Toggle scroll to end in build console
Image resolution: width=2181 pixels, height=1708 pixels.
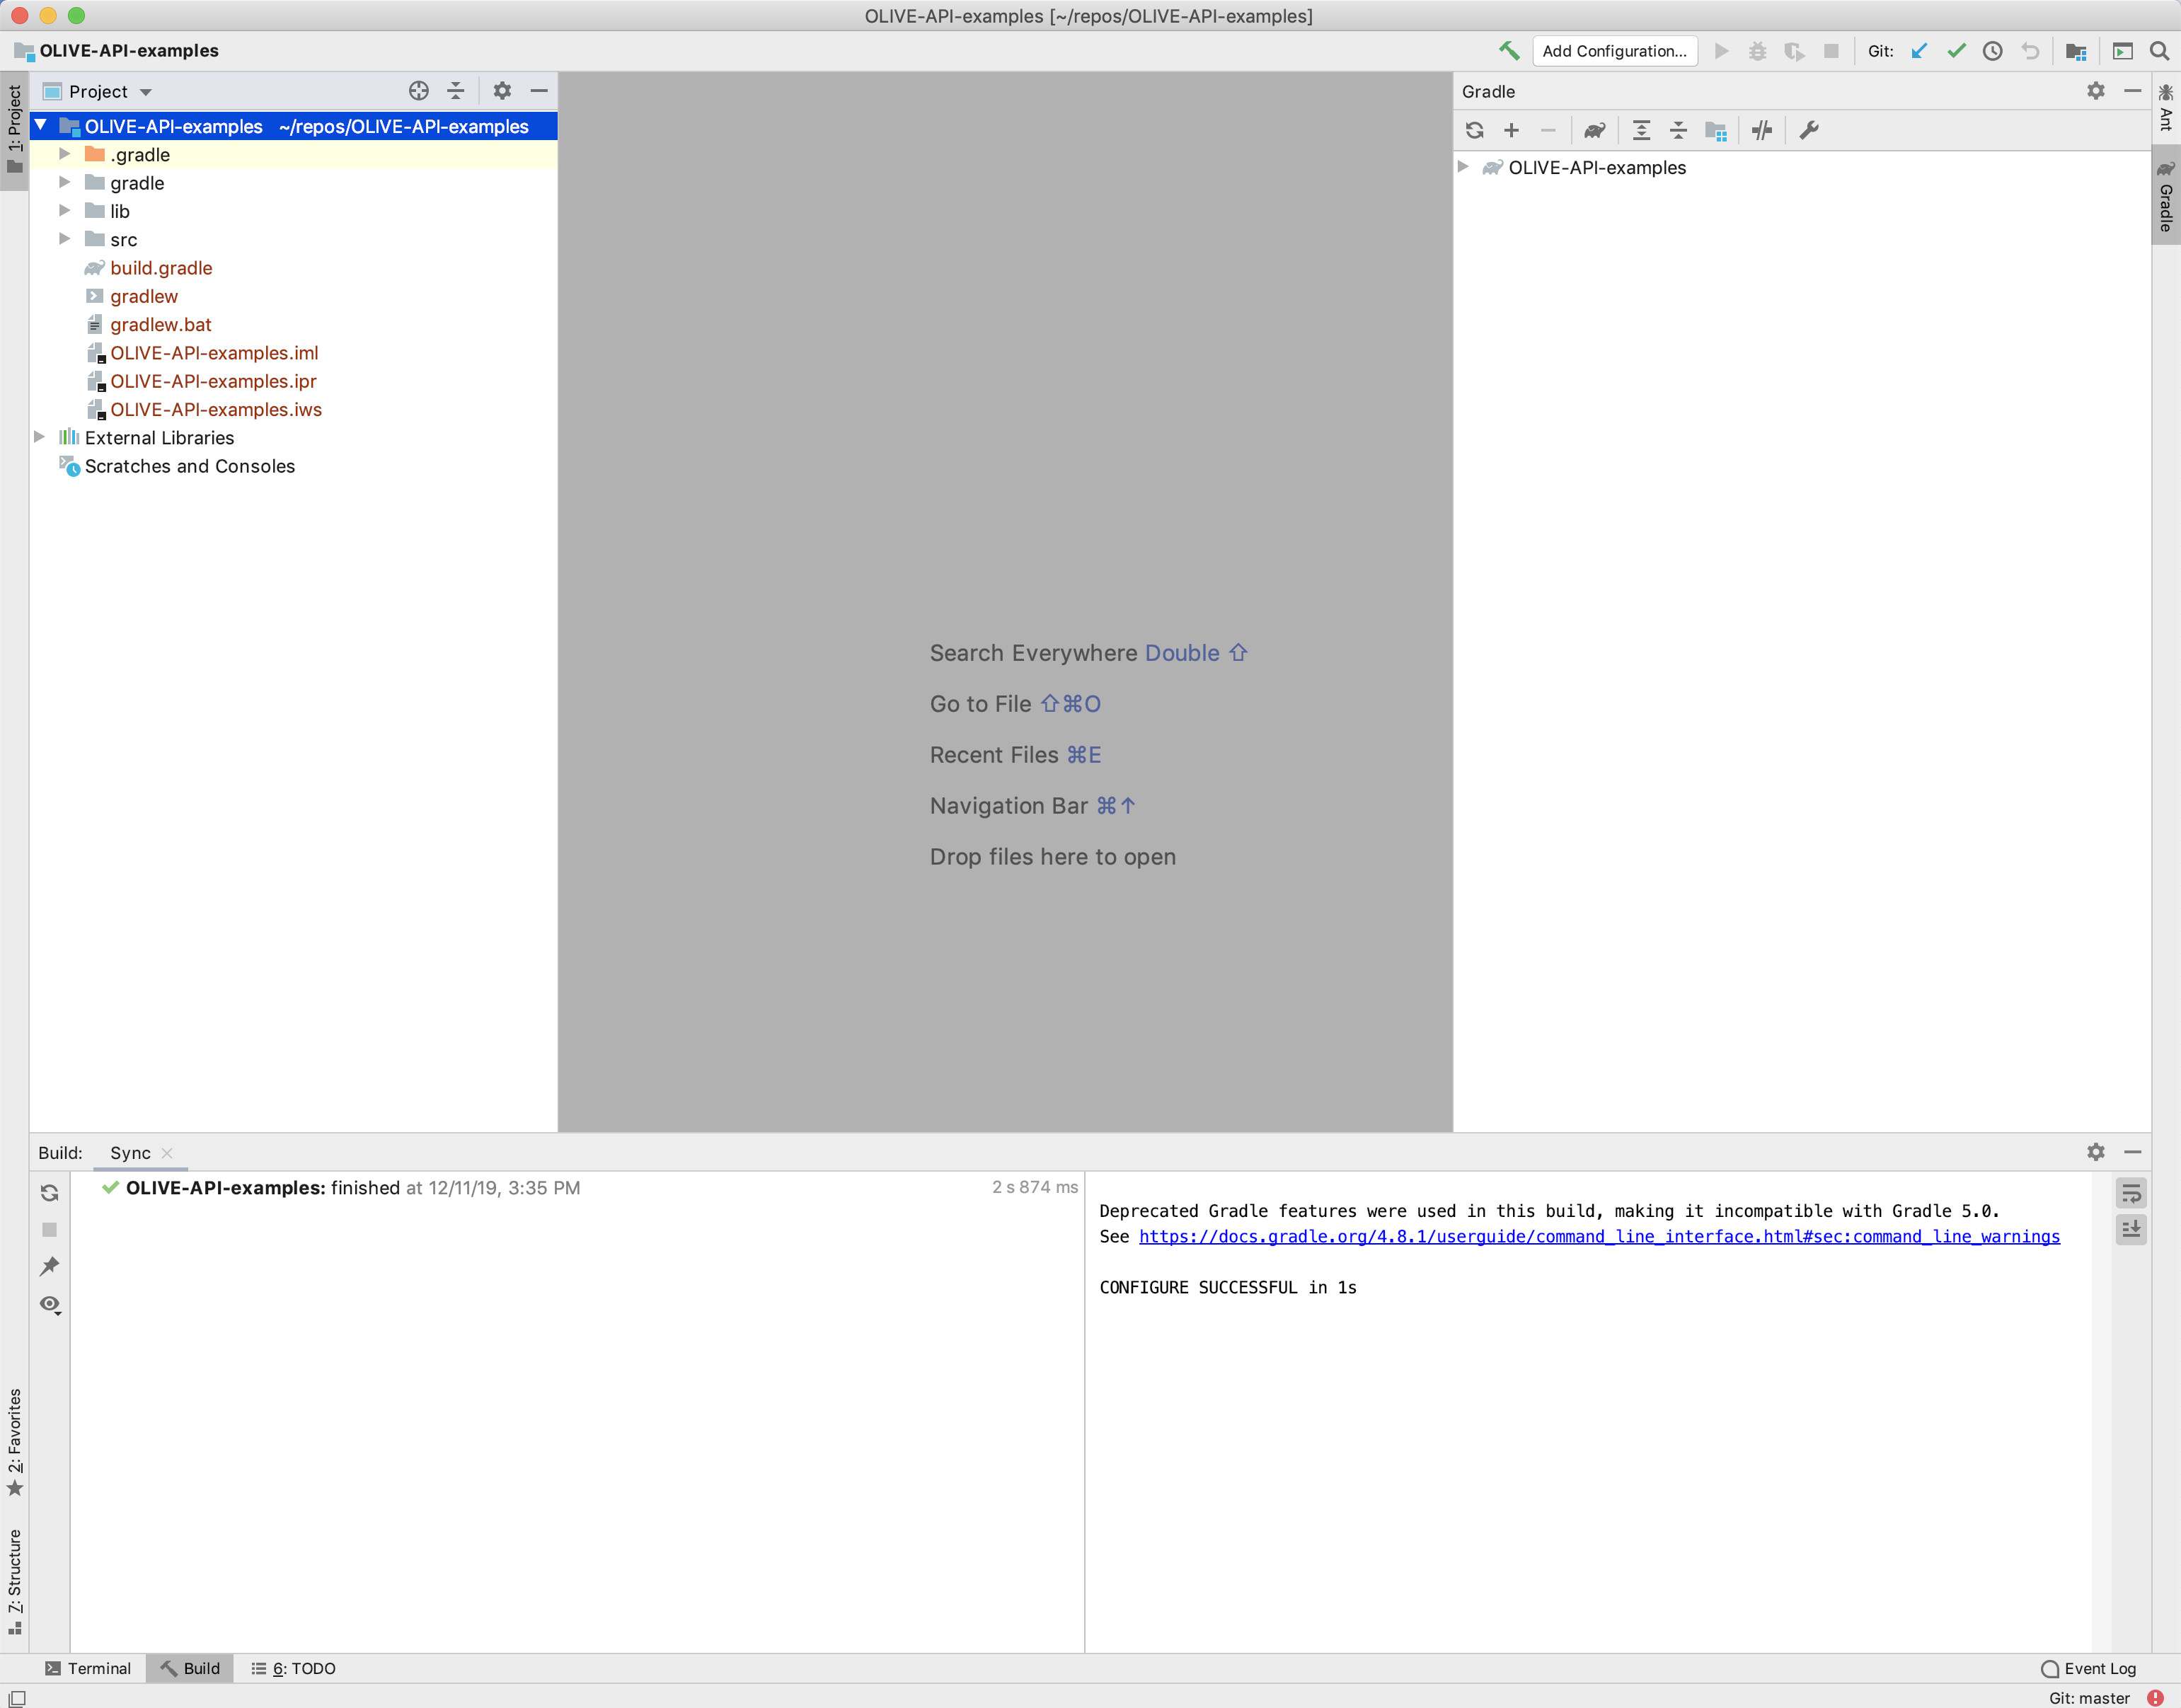click(x=2131, y=1230)
